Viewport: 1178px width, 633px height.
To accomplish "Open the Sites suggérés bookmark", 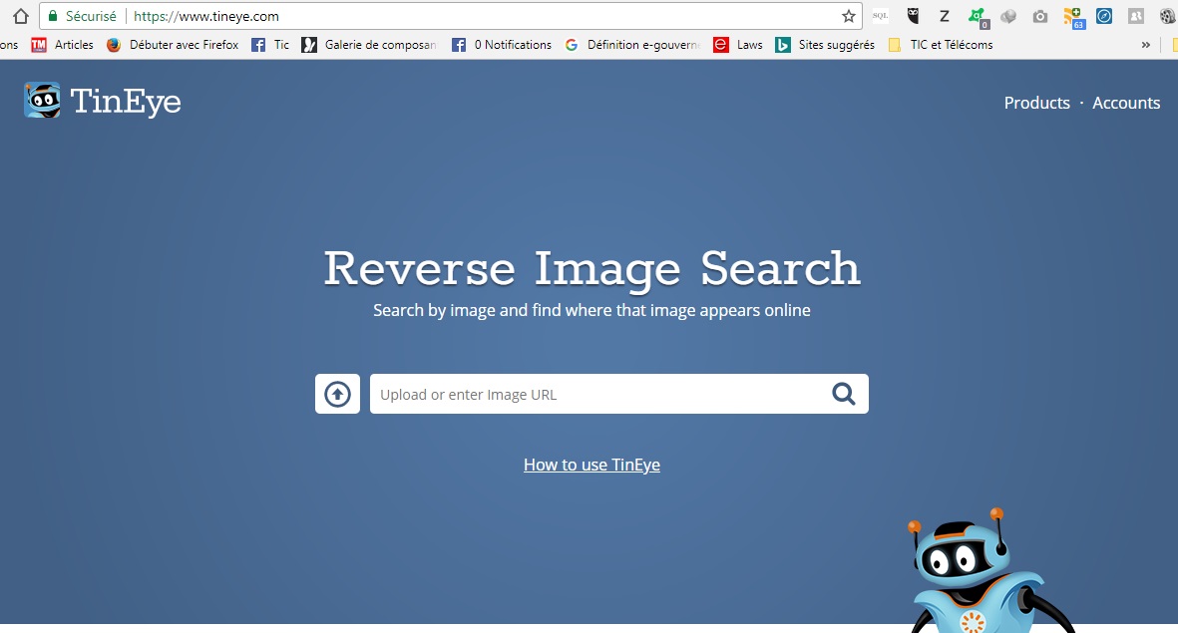I will point(825,45).
